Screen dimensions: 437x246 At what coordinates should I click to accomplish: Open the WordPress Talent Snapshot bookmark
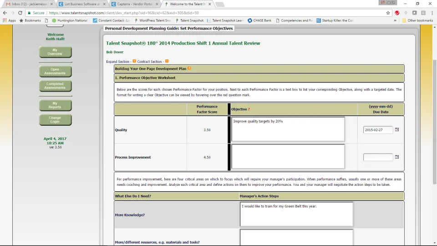click(x=152, y=20)
